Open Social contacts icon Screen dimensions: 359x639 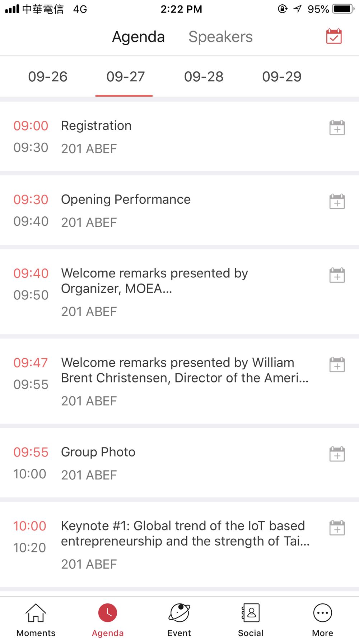point(251,613)
